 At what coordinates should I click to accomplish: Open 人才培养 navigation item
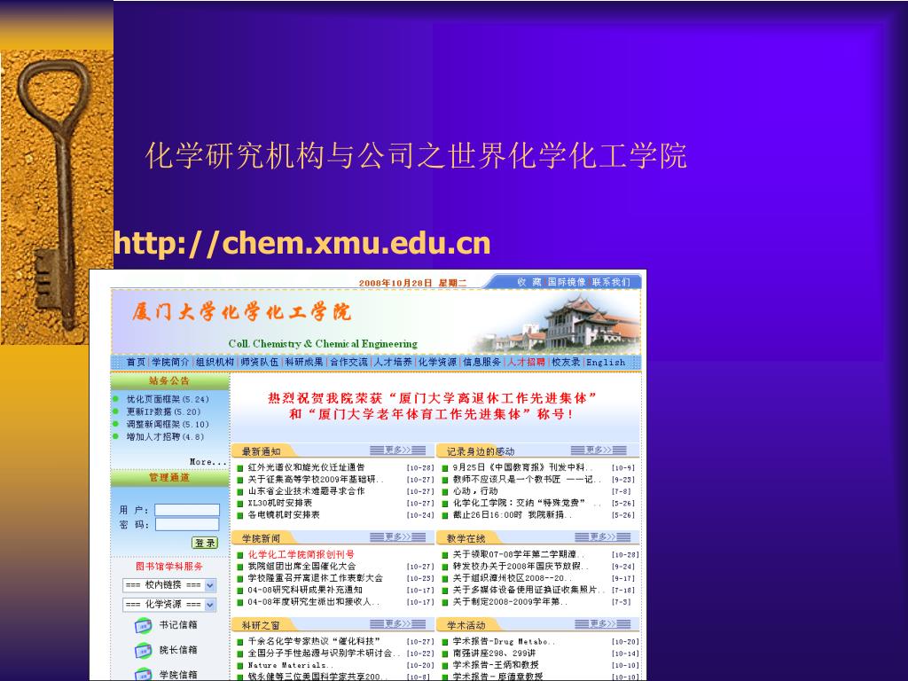(393, 363)
